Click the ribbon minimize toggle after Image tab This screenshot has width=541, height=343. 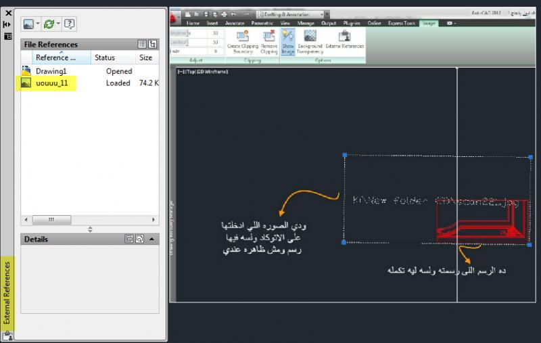coord(451,23)
